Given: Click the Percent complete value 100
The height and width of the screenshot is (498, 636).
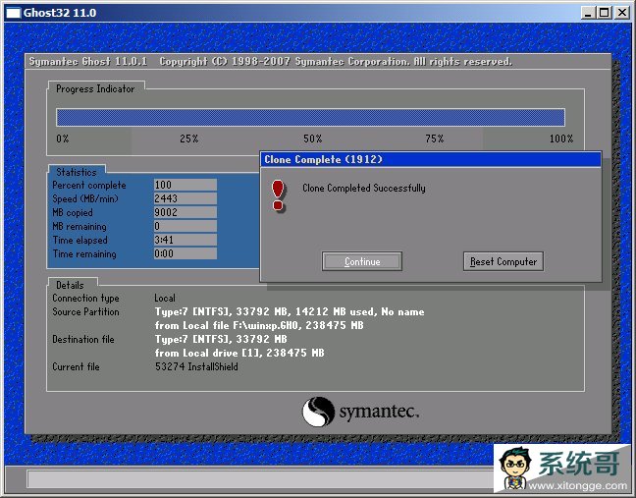Looking at the screenshot, I should (185, 185).
